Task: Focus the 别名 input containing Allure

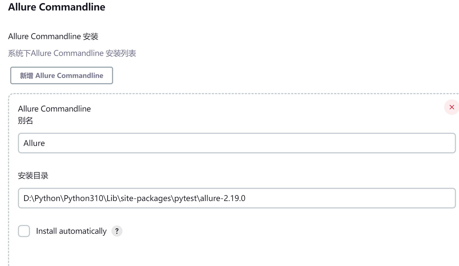Action: pyautogui.click(x=237, y=143)
